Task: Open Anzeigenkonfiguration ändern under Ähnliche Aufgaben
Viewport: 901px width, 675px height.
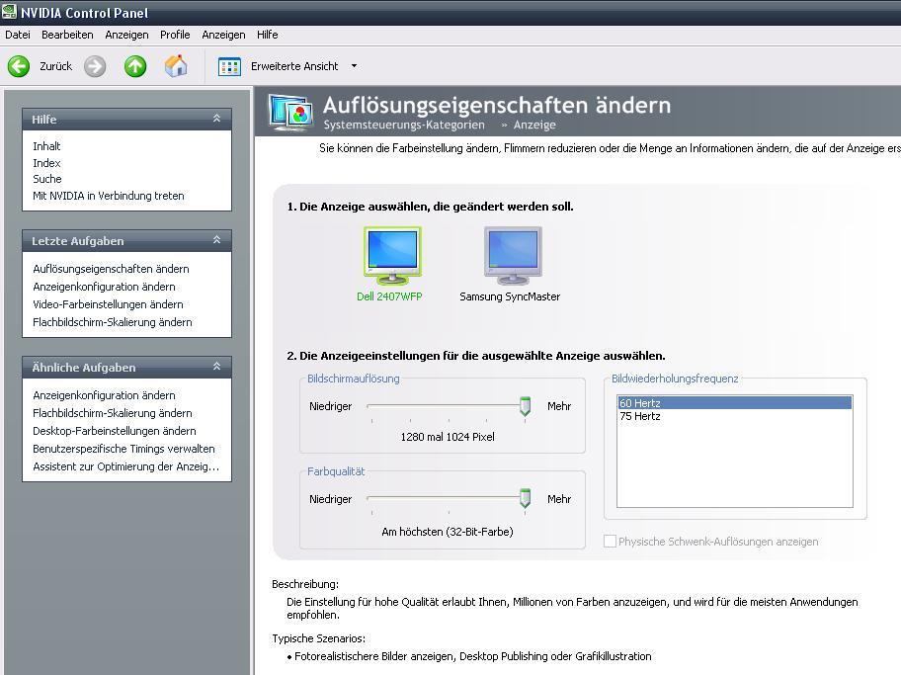Action: pos(104,395)
